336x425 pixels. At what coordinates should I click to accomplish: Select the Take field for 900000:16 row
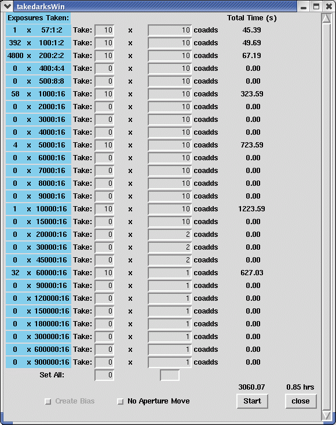[104, 362]
